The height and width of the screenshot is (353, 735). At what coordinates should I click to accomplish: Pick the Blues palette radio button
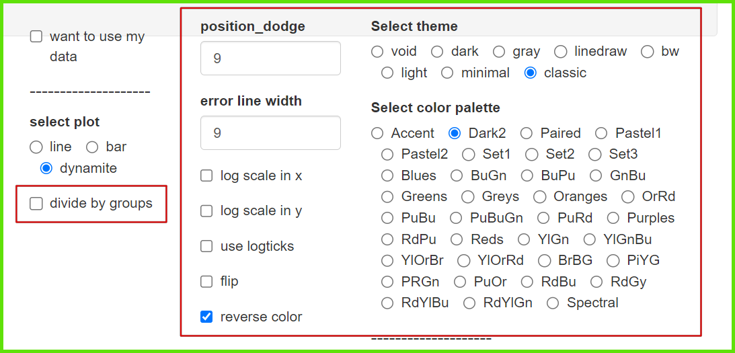tap(387, 175)
